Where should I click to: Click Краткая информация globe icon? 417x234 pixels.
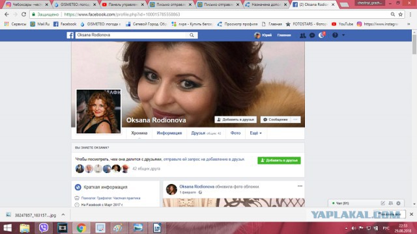coord(78,187)
